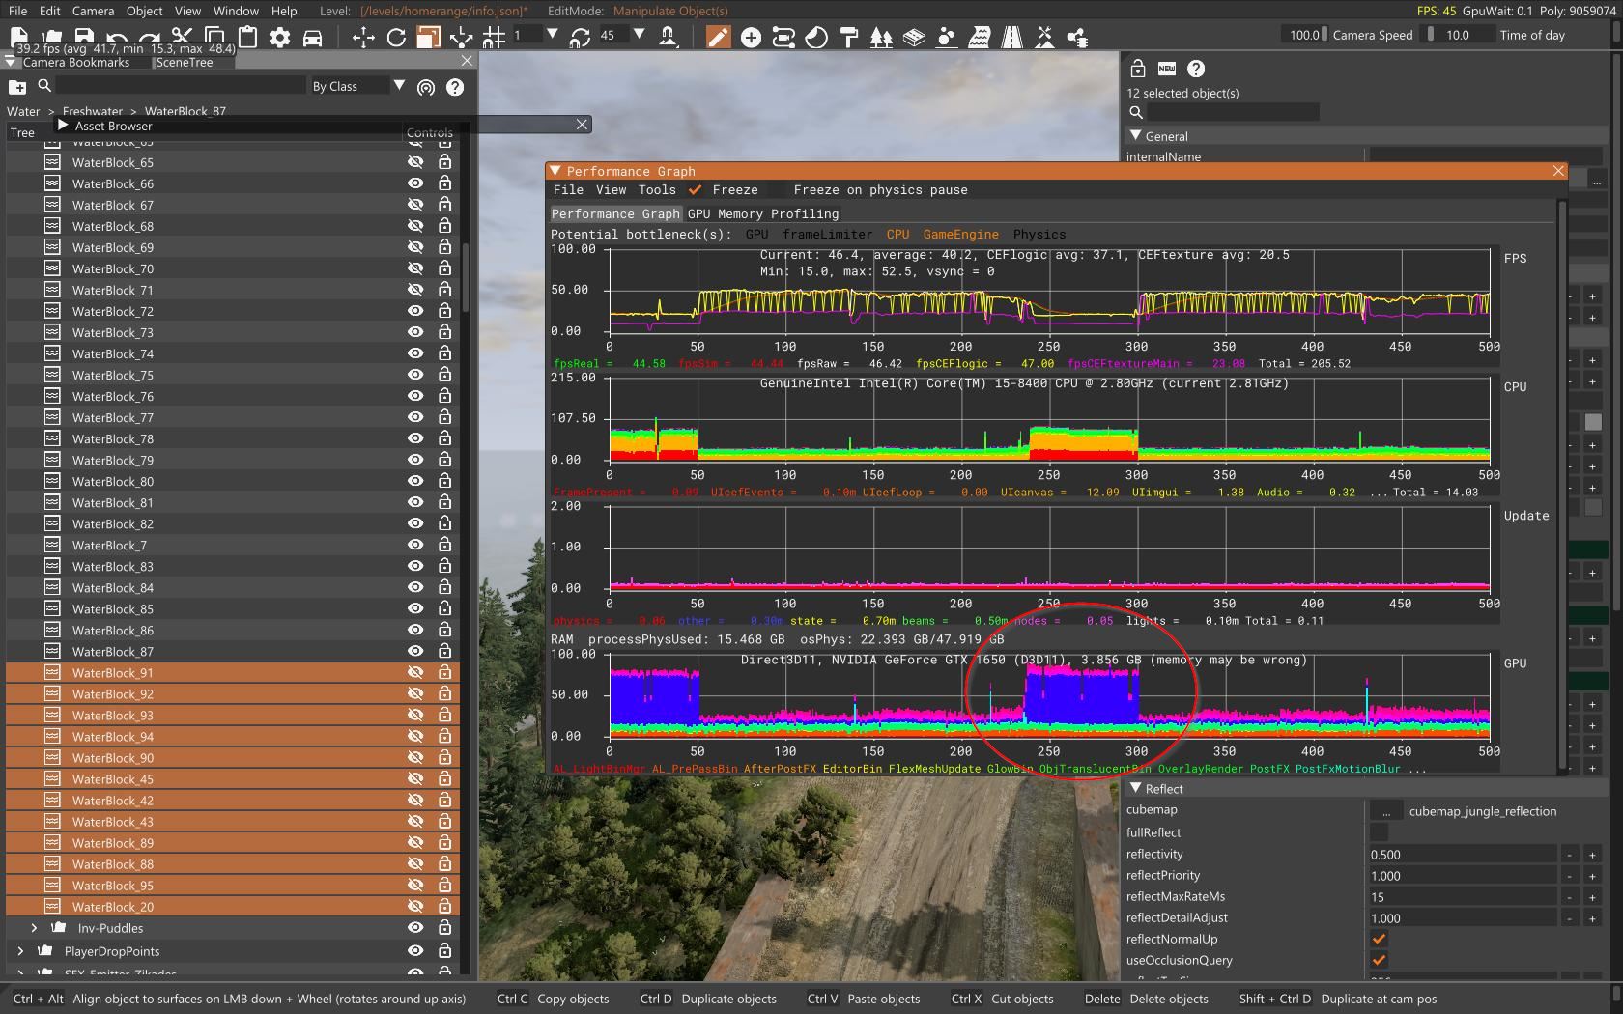Click the cubemap browse button
The width and height of the screenshot is (1623, 1014).
(1385, 811)
